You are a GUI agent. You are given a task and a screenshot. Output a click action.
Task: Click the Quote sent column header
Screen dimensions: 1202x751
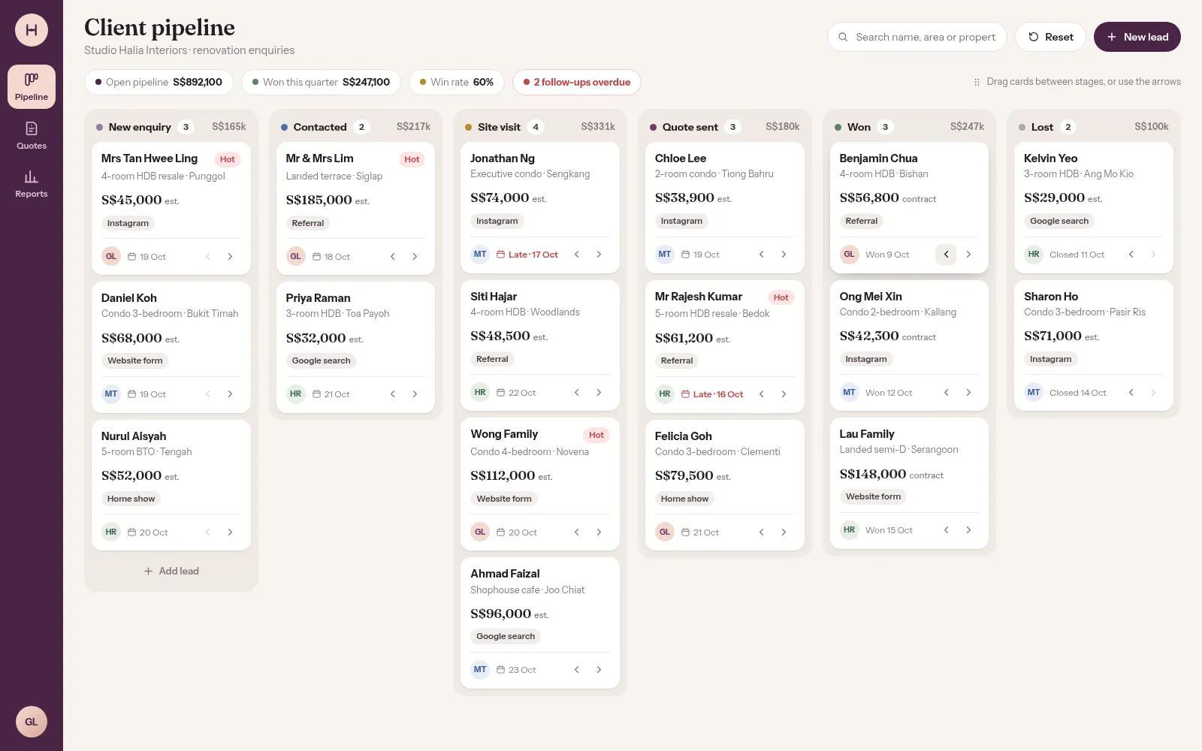click(724, 127)
